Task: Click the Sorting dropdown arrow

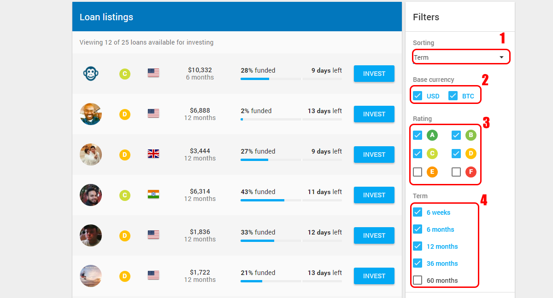Action: click(501, 57)
